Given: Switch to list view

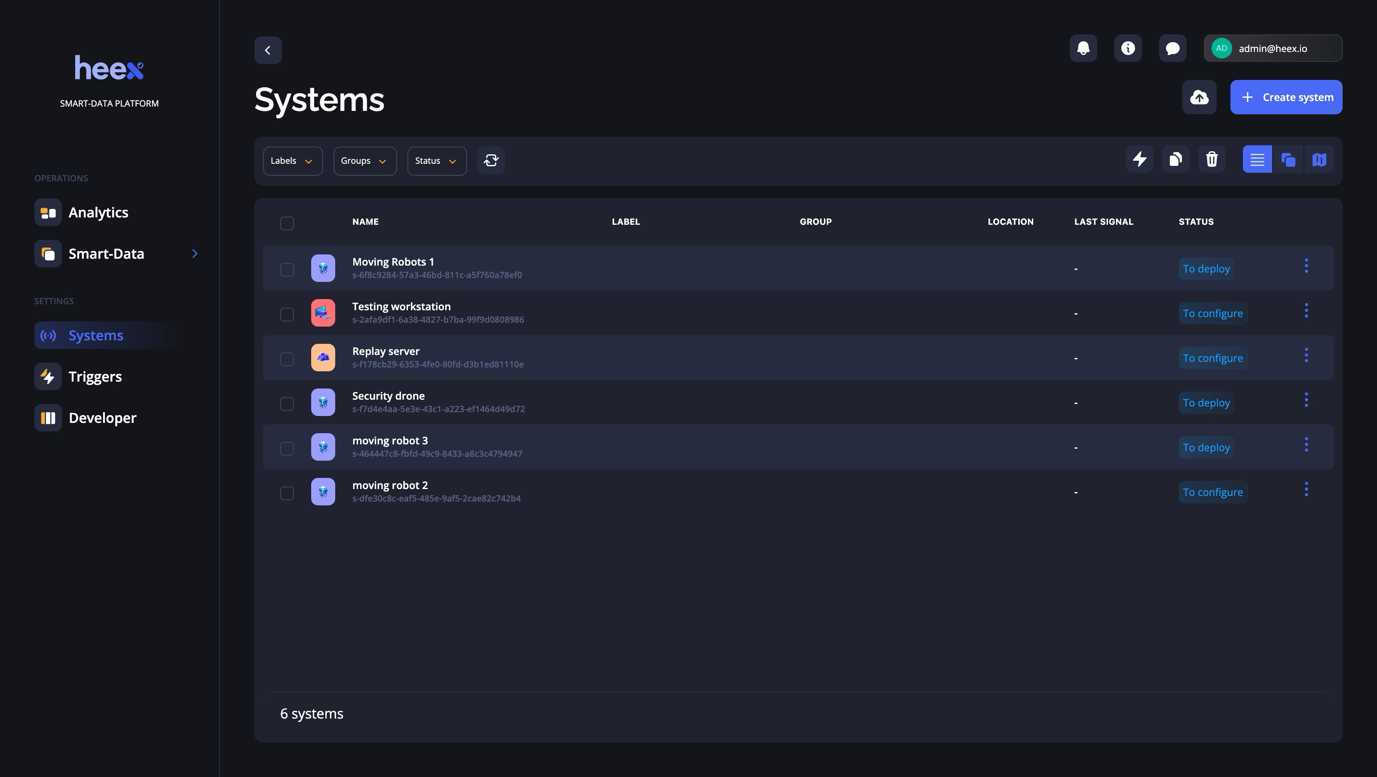Looking at the screenshot, I should coord(1257,159).
